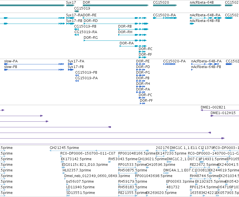Click the CG15019-PA protein label
This screenshot has height=197, width=239.
[x=87, y=78]
